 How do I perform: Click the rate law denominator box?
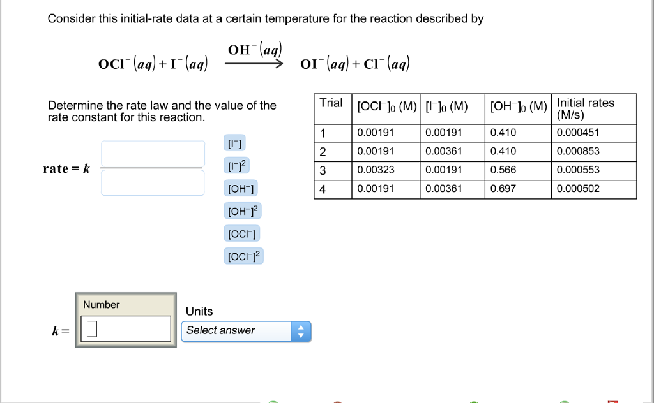point(153,182)
